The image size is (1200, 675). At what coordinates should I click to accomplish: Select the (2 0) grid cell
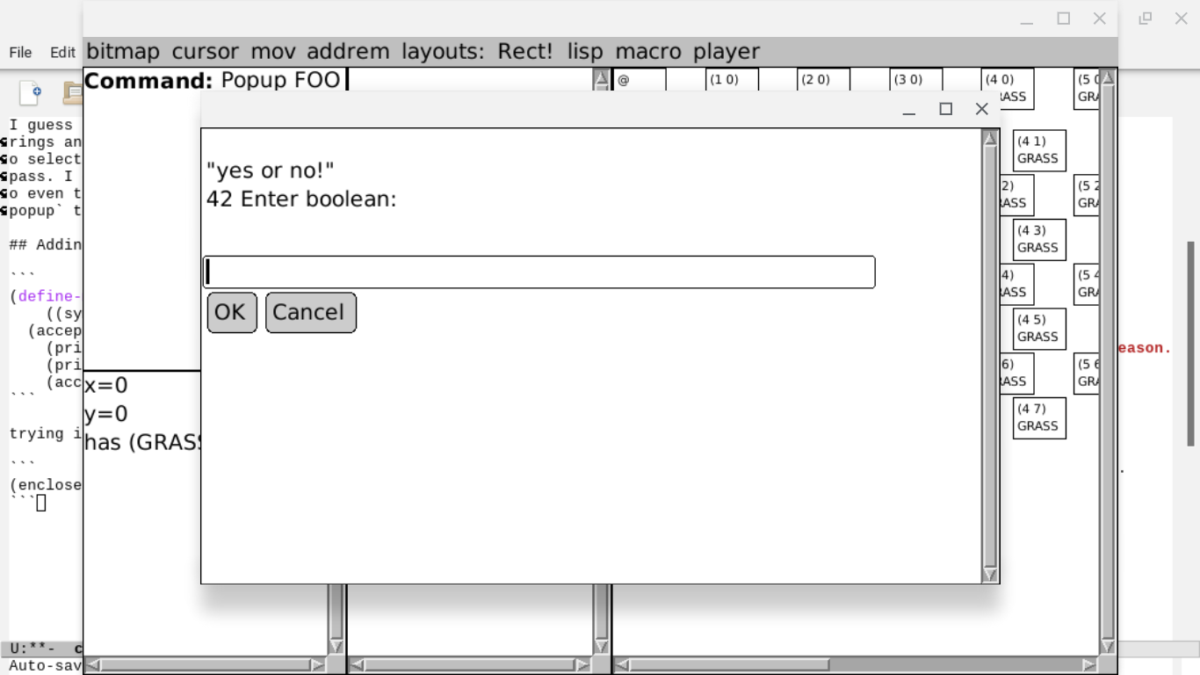[x=823, y=80]
